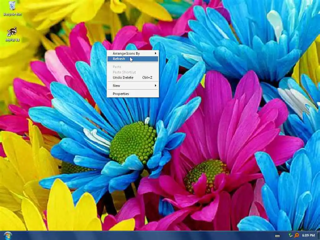Click the Show Desktop strip beside clock
Image resolution: width=320 pixels, height=240 pixels.
click(318, 236)
